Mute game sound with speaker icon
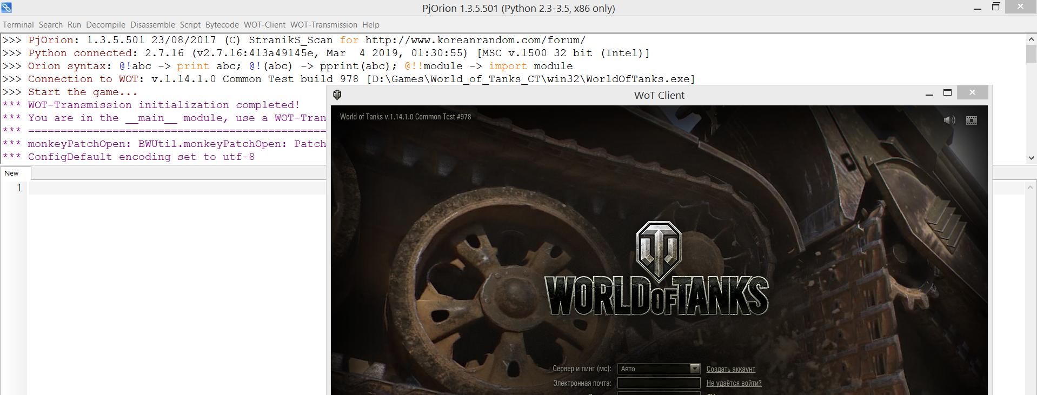 (949, 120)
